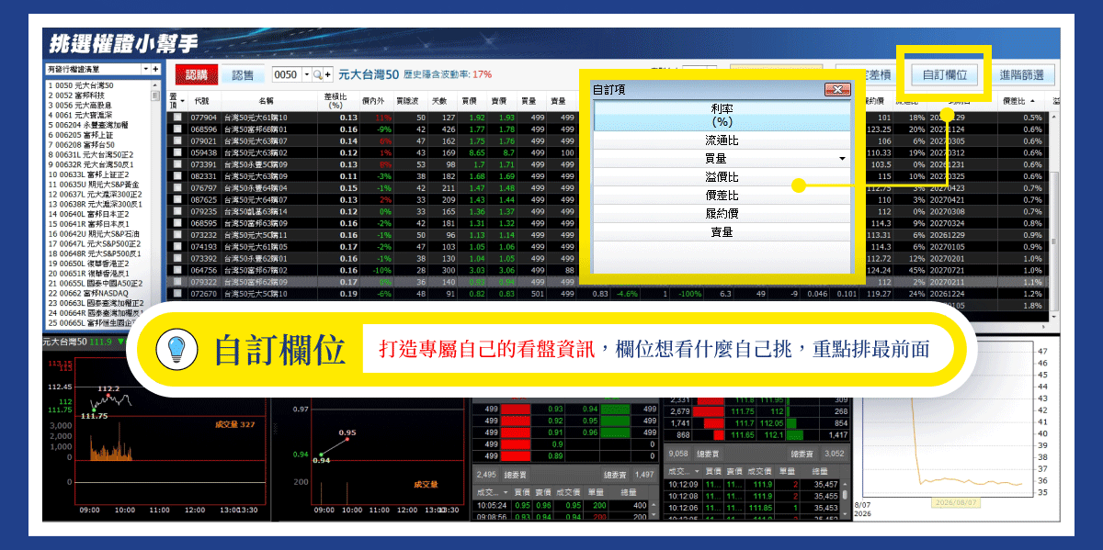Click the 總委買 label showing 9,058
Viewport: 1103px width, 550px height.
(709, 454)
